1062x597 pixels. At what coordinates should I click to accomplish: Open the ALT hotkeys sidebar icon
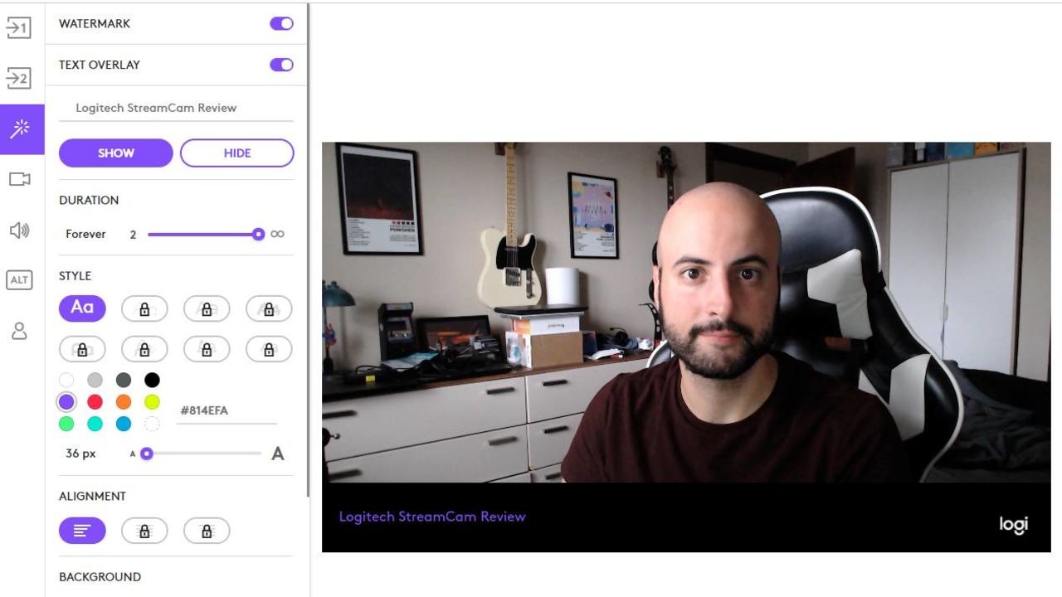[x=19, y=280]
